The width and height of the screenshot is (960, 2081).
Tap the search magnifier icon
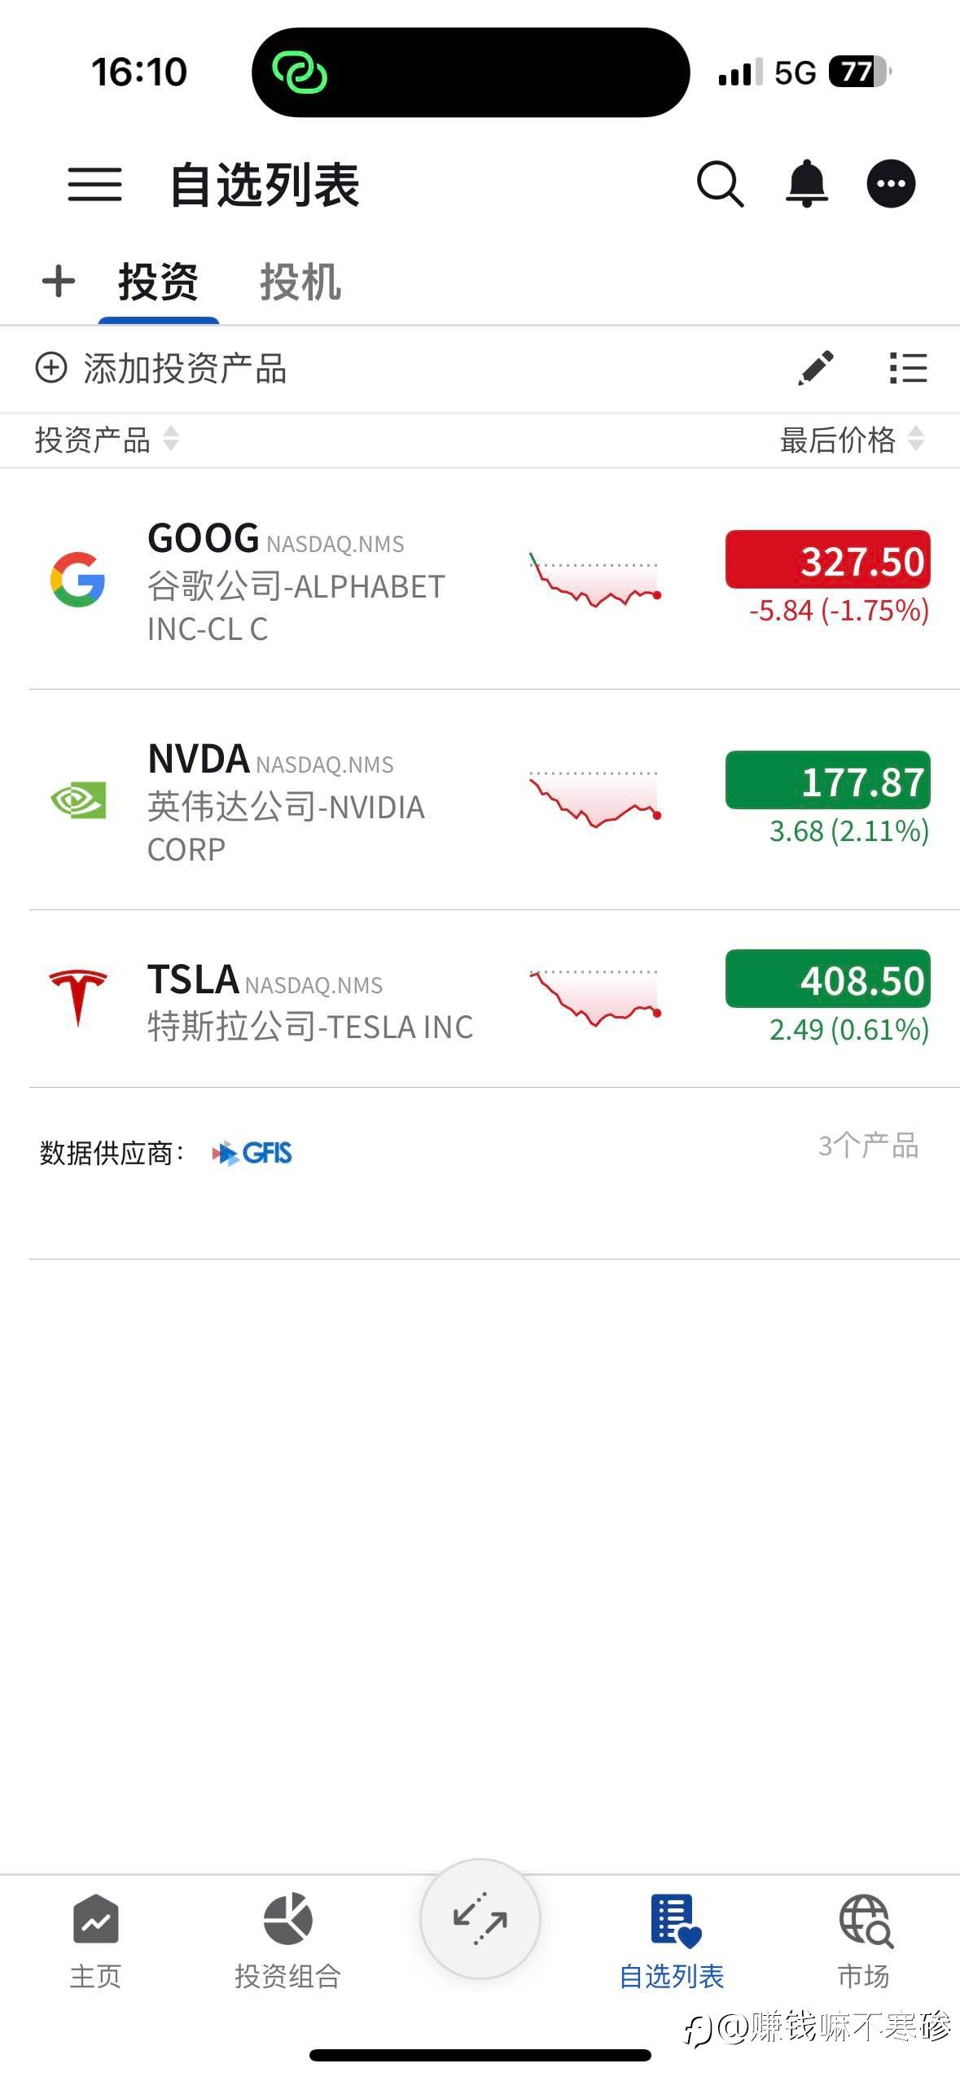pyautogui.click(x=720, y=184)
